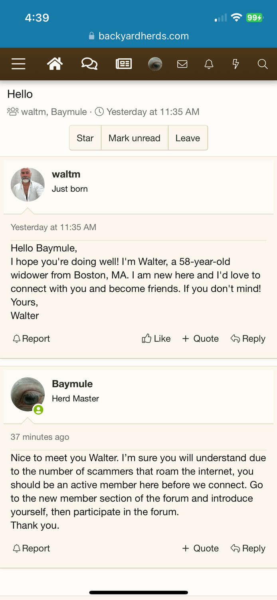Like Walter's message
277x600 pixels.
point(156,339)
